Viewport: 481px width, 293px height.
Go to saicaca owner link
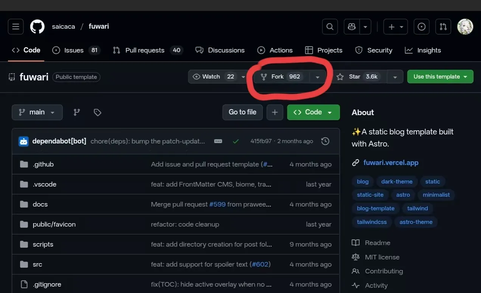63,26
